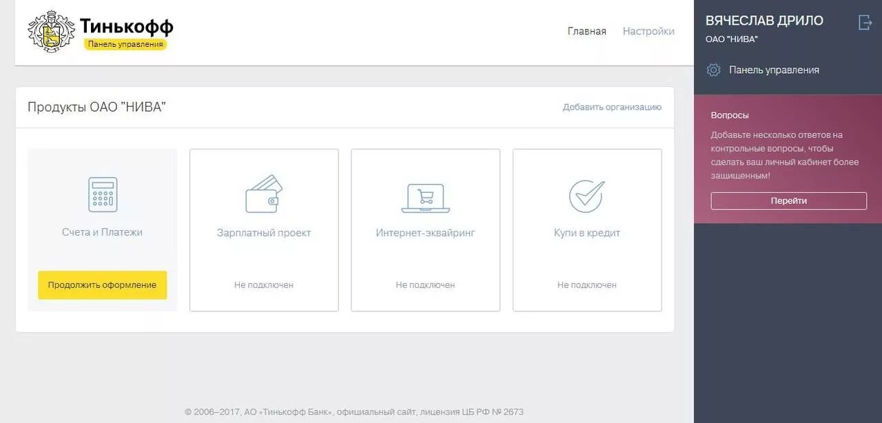Select the Зарплатный проект label

(x=264, y=233)
